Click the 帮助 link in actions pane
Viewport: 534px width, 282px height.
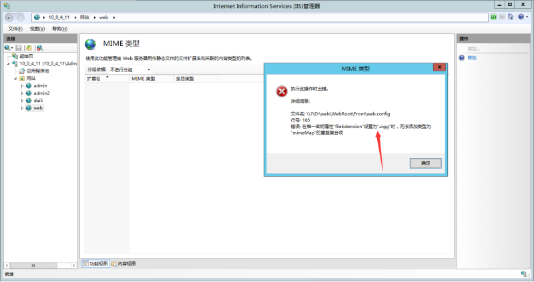(472, 58)
